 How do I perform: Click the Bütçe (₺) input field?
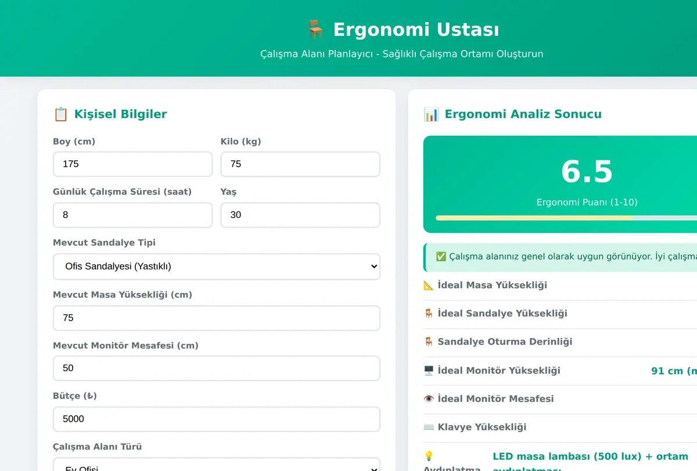tap(217, 419)
